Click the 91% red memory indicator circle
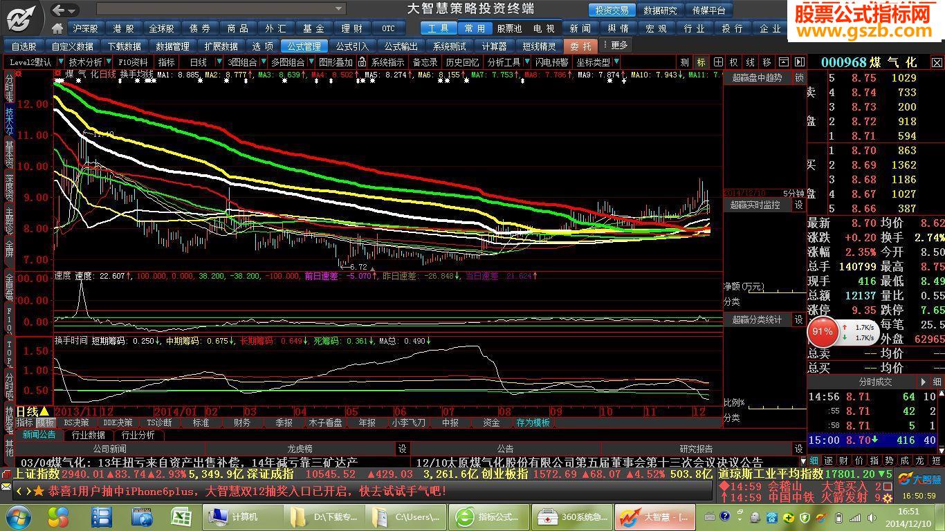The image size is (945, 531). pos(823,332)
